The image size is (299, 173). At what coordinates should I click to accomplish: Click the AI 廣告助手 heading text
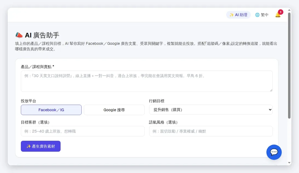42,35
